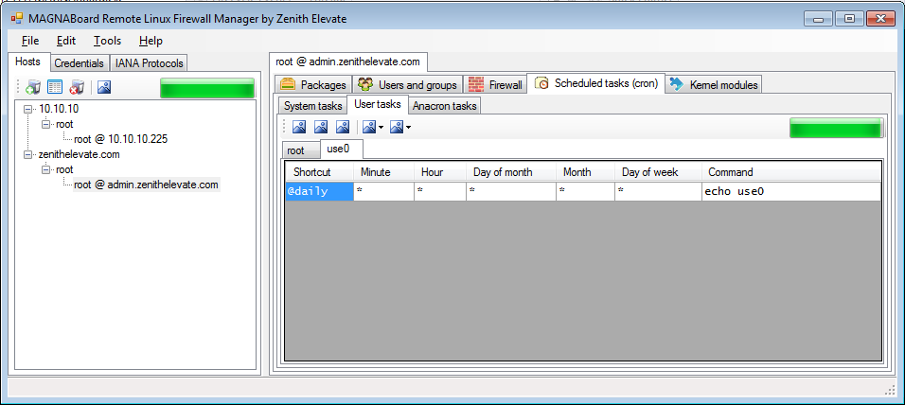Screen dimensions: 905x405
Task: Minimize the MAGNABoard window
Action: pyautogui.click(x=820, y=19)
